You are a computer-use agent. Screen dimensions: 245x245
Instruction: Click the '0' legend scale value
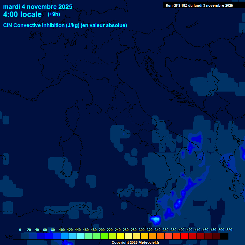point(20,230)
